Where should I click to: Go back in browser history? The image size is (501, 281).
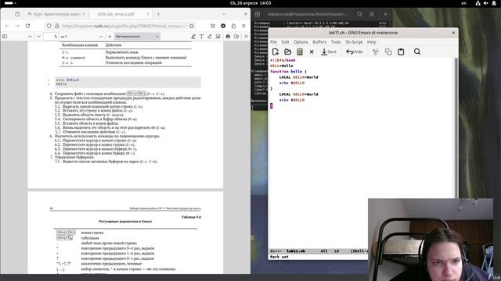coord(7,26)
